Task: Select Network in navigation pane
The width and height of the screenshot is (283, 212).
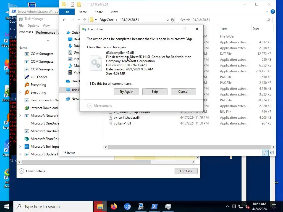Action: (73, 99)
